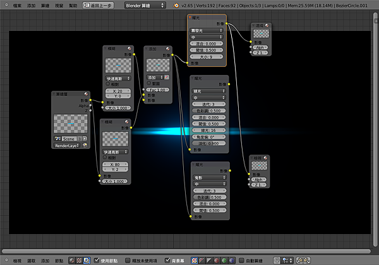Open the 添加 blend type dropdown on Mix node

(x=155, y=77)
